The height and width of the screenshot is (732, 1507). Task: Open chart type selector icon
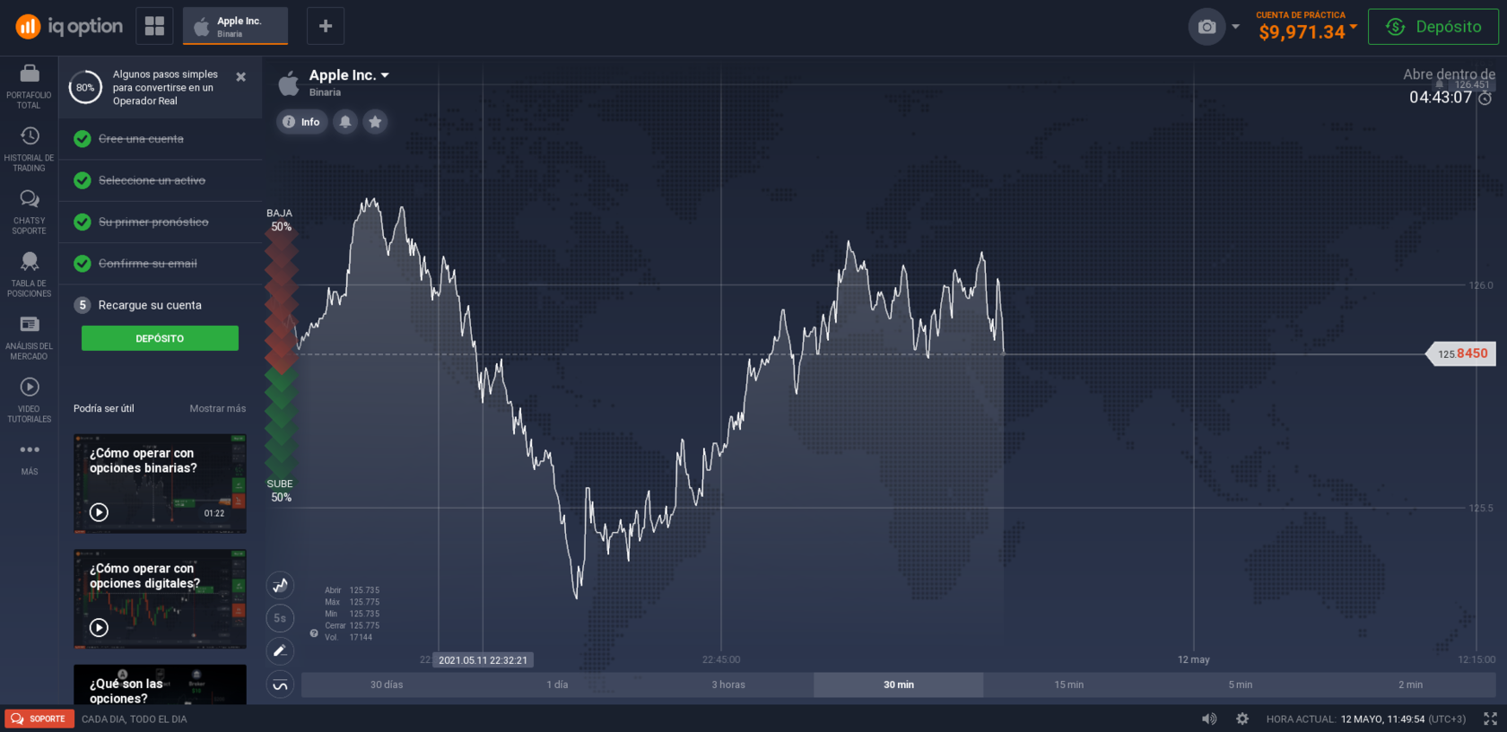(x=280, y=586)
